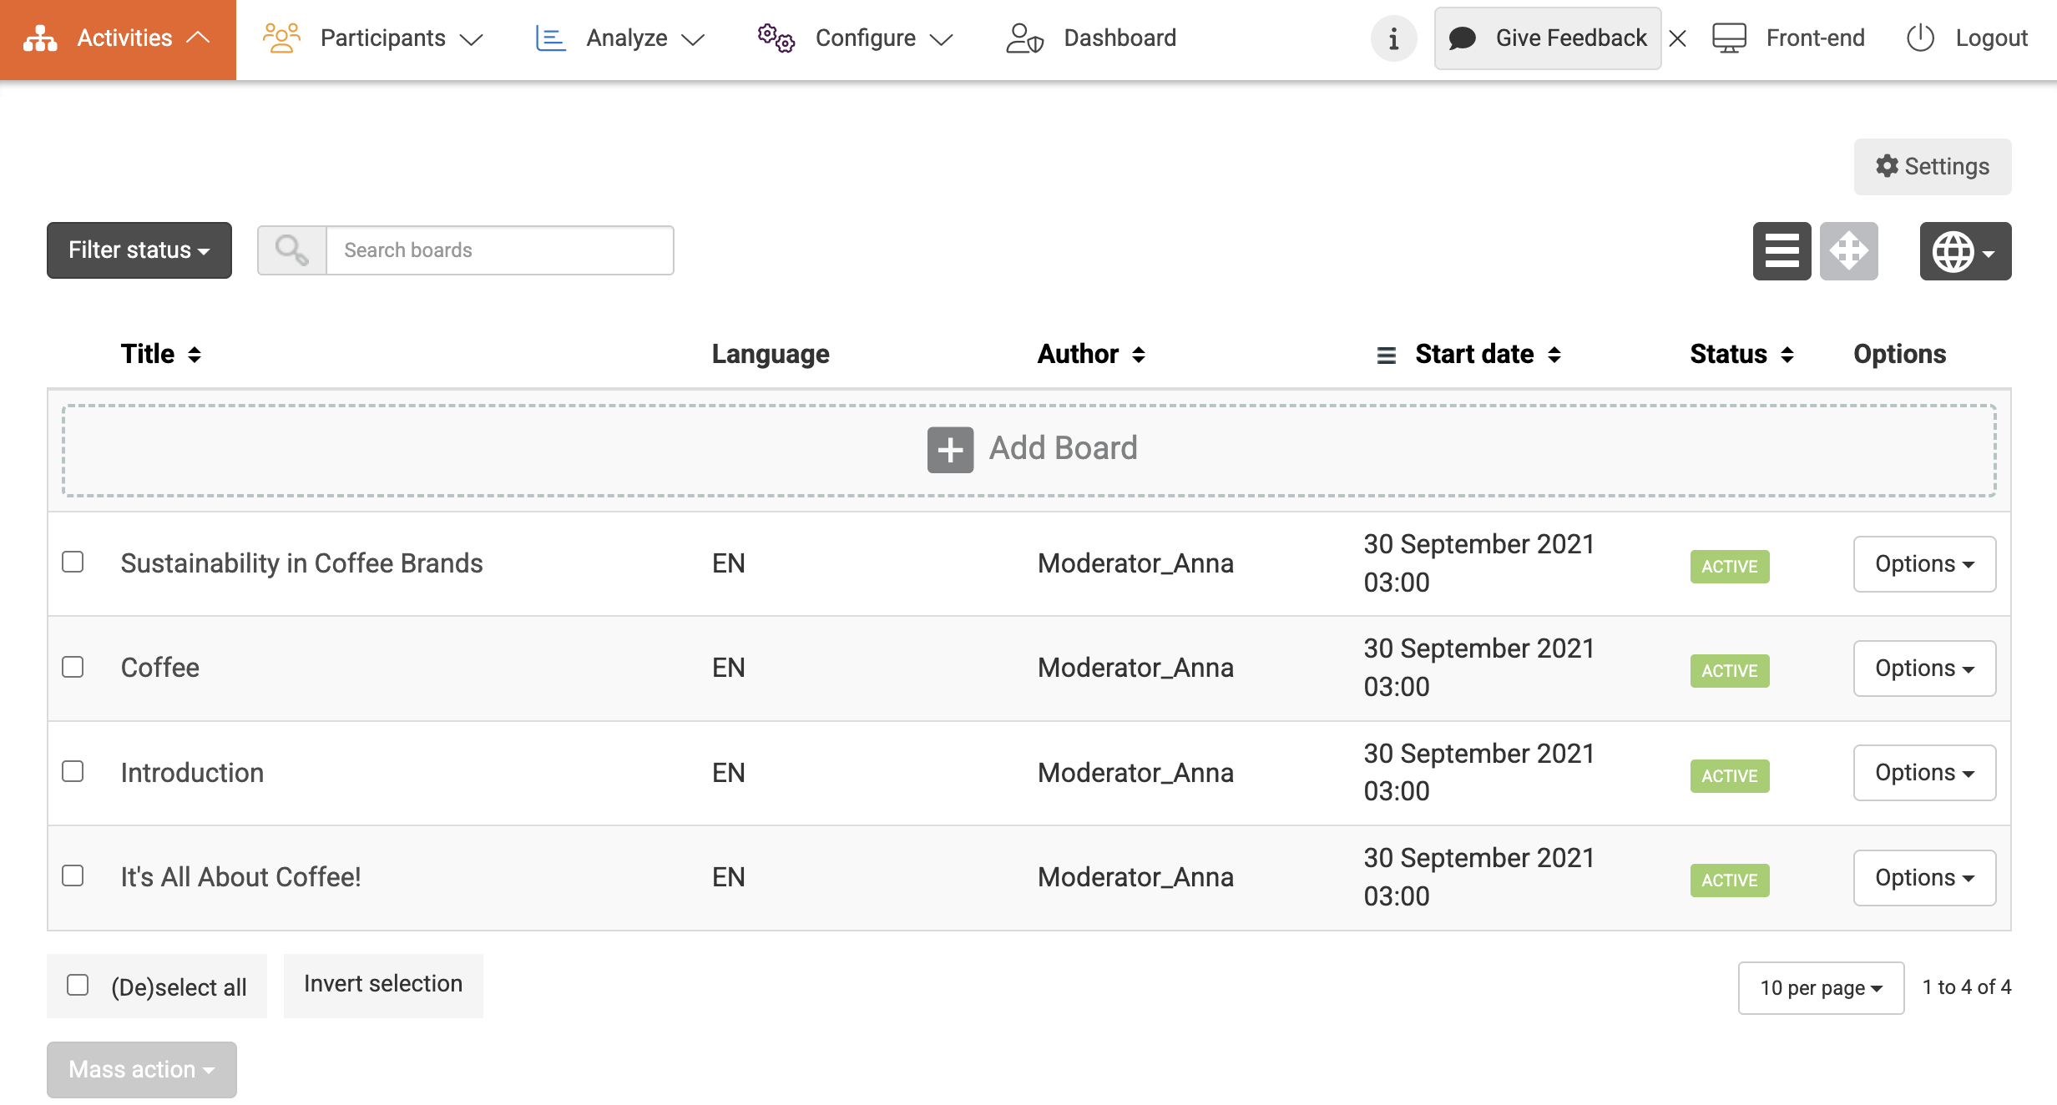Tick the Introduction board checkbox

73,771
